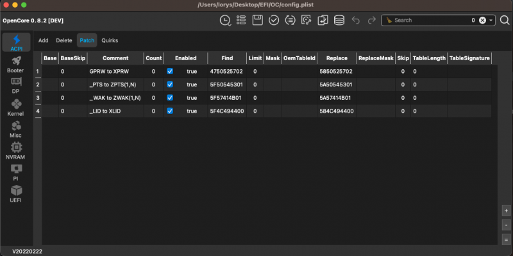The image size is (513, 256).
Task: Click the TableSignature column header
Action: coord(469,58)
